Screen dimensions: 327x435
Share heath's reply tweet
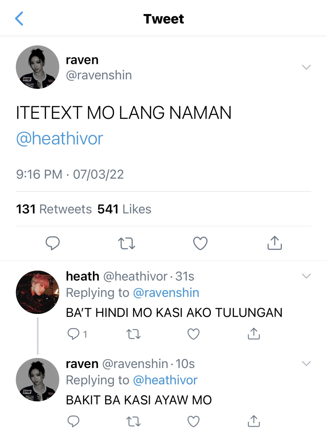[x=254, y=334]
